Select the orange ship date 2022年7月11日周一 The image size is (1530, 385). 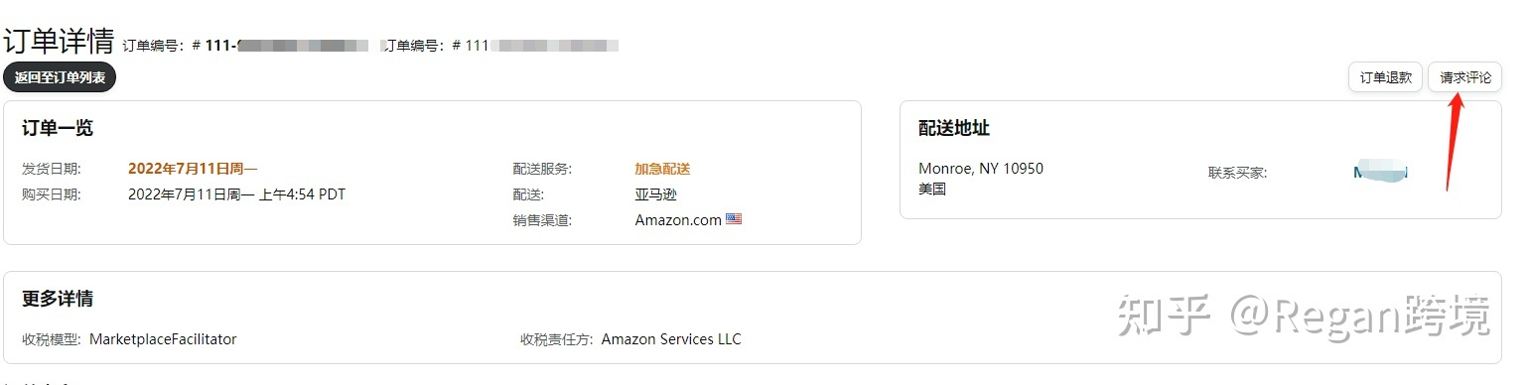(x=193, y=169)
